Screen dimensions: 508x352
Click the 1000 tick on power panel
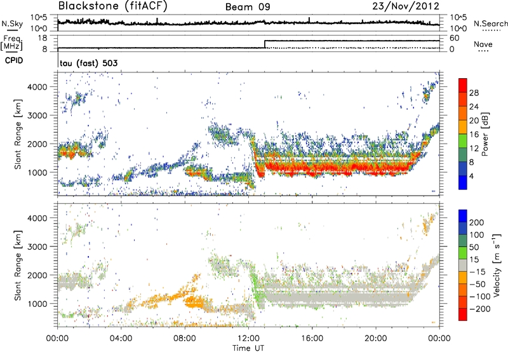[x=37, y=172]
